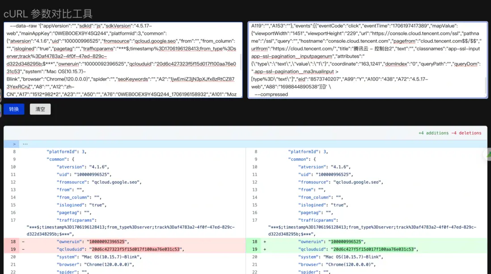
Task: Click the minus marker on left line 19
Action: coord(23,249)
